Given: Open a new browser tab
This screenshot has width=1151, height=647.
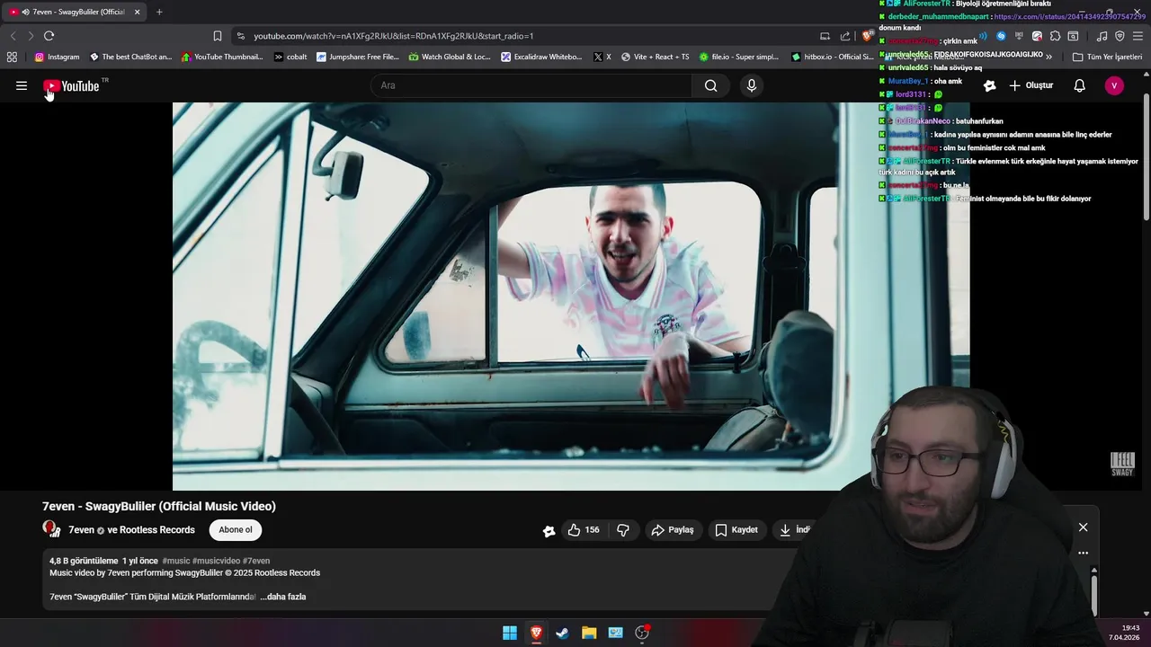Looking at the screenshot, I should (159, 12).
